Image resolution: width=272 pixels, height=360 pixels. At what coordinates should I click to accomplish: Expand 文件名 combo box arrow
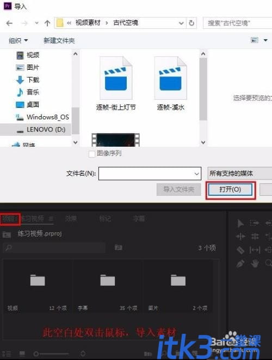pyautogui.click(x=196, y=174)
